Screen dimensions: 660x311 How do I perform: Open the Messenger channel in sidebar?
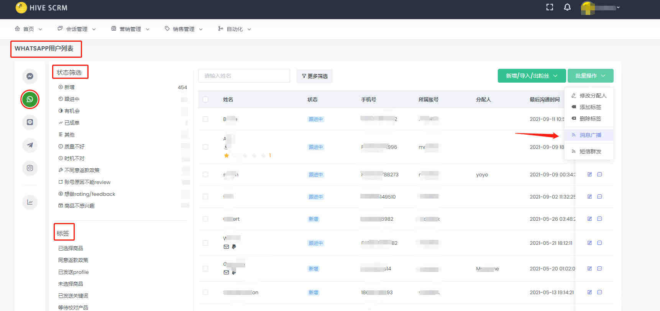[30, 76]
